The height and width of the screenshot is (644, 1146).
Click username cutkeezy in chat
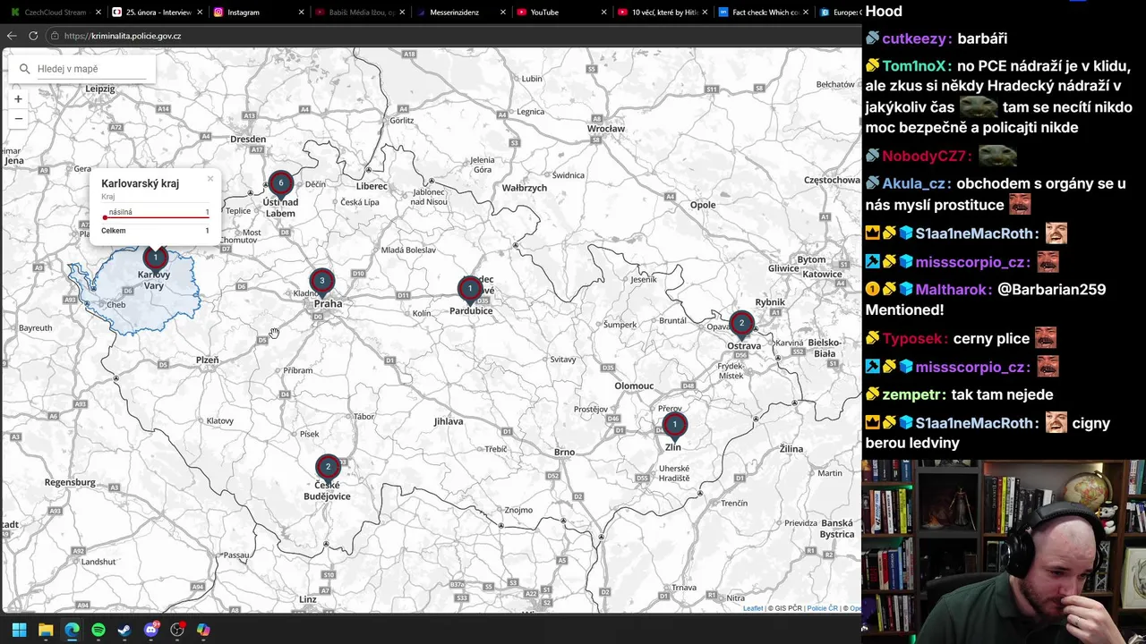point(914,38)
